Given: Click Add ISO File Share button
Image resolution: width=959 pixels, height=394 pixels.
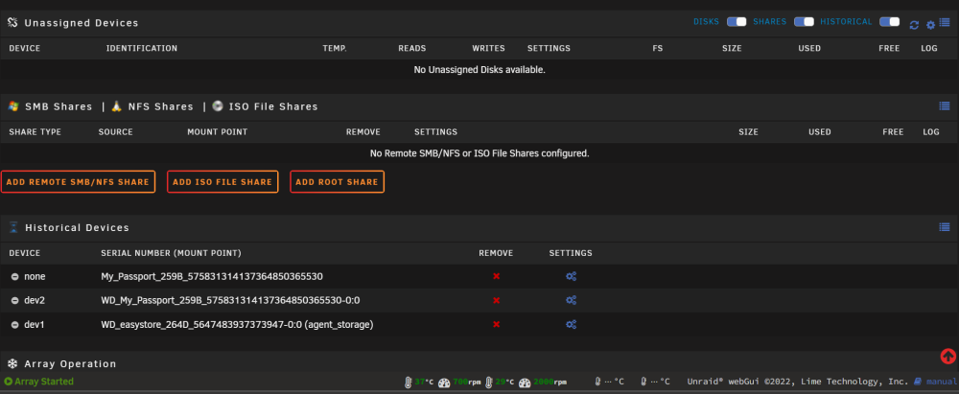Looking at the screenshot, I should click(222, 182).
